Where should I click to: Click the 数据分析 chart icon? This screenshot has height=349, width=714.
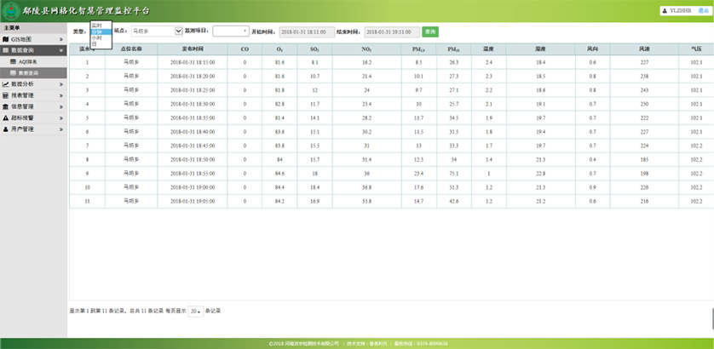coord(5,84)
